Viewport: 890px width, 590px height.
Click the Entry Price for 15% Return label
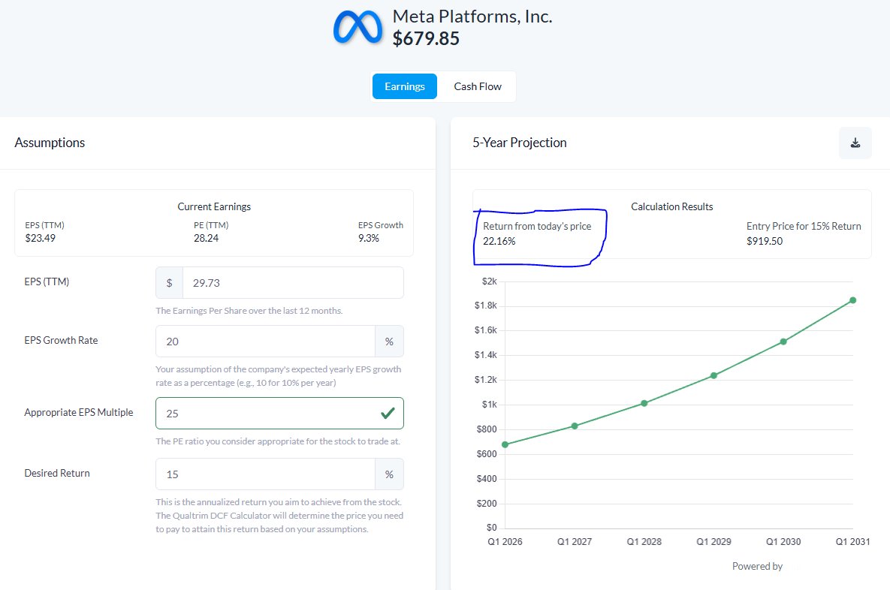[x=804, y=227]
